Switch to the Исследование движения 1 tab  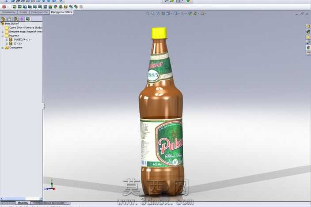coord(50,203)
